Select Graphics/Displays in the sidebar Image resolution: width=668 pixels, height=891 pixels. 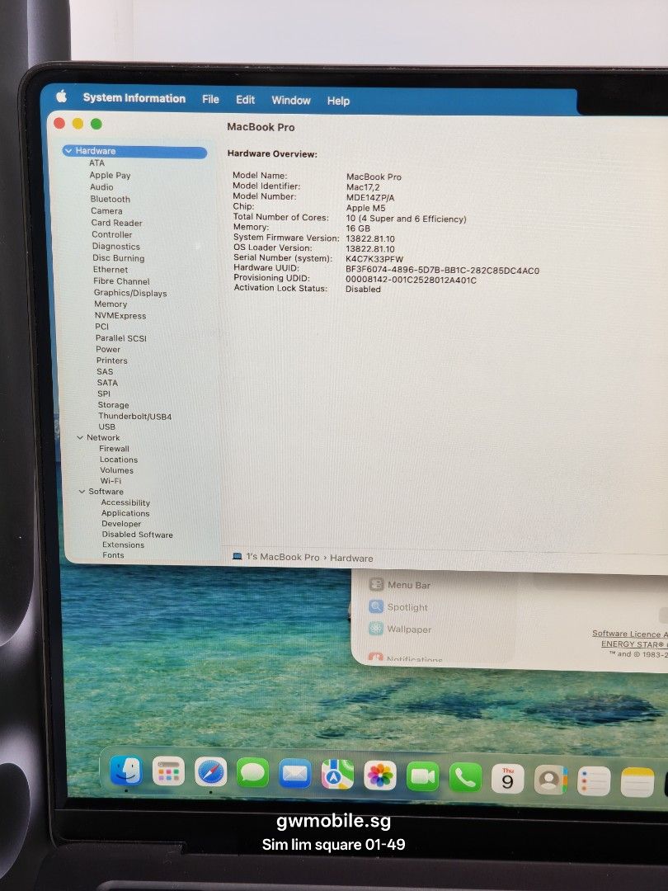click(x=130, y=293)
